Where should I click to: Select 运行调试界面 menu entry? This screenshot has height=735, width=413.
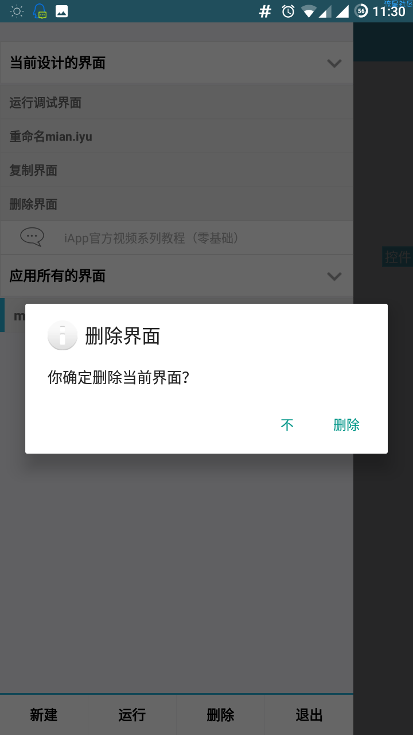(177, 103)
